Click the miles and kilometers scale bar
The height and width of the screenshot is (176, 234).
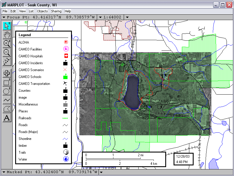click(x=124, y=159)
